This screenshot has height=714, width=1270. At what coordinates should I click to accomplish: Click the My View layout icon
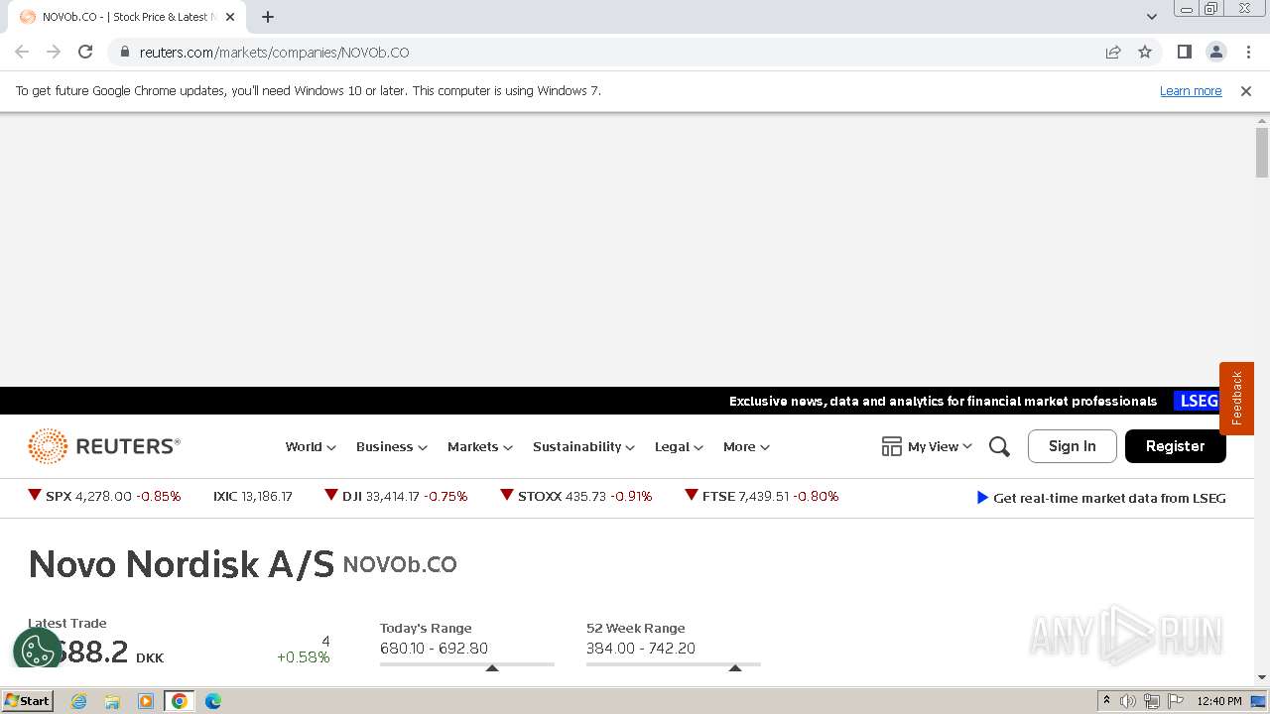click(891, 446)
